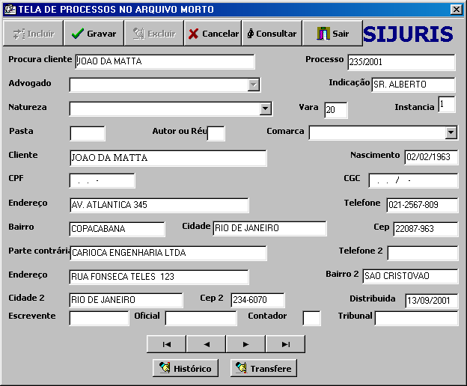Image resolution: width=467 pixels, height=386 pixels.
Task: Open Consultar search function
Action: point(272,34)
